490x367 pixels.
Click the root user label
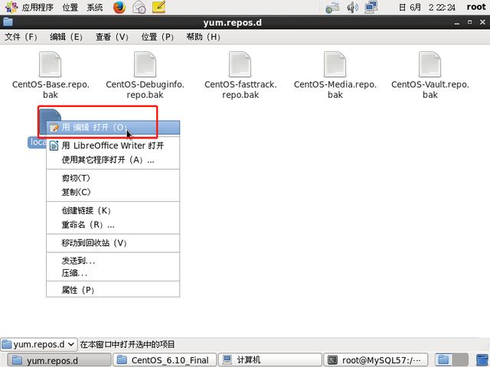pyautogui.click(x=476, y=7)
